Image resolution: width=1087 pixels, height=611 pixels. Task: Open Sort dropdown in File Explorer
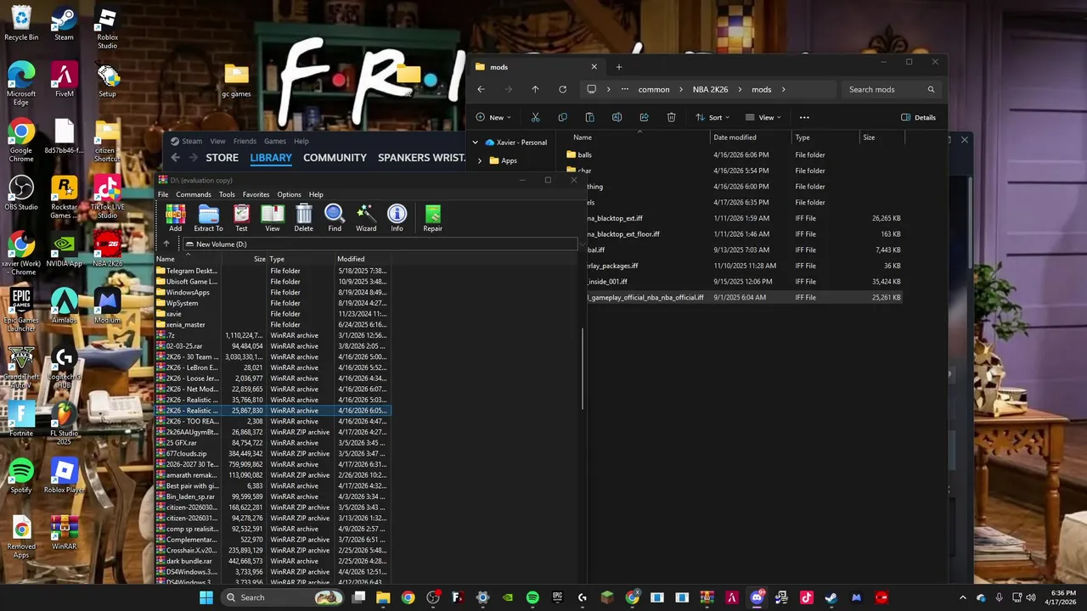[712, 117]
